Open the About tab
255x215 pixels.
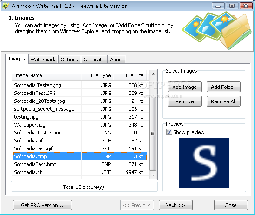(117, 60)
